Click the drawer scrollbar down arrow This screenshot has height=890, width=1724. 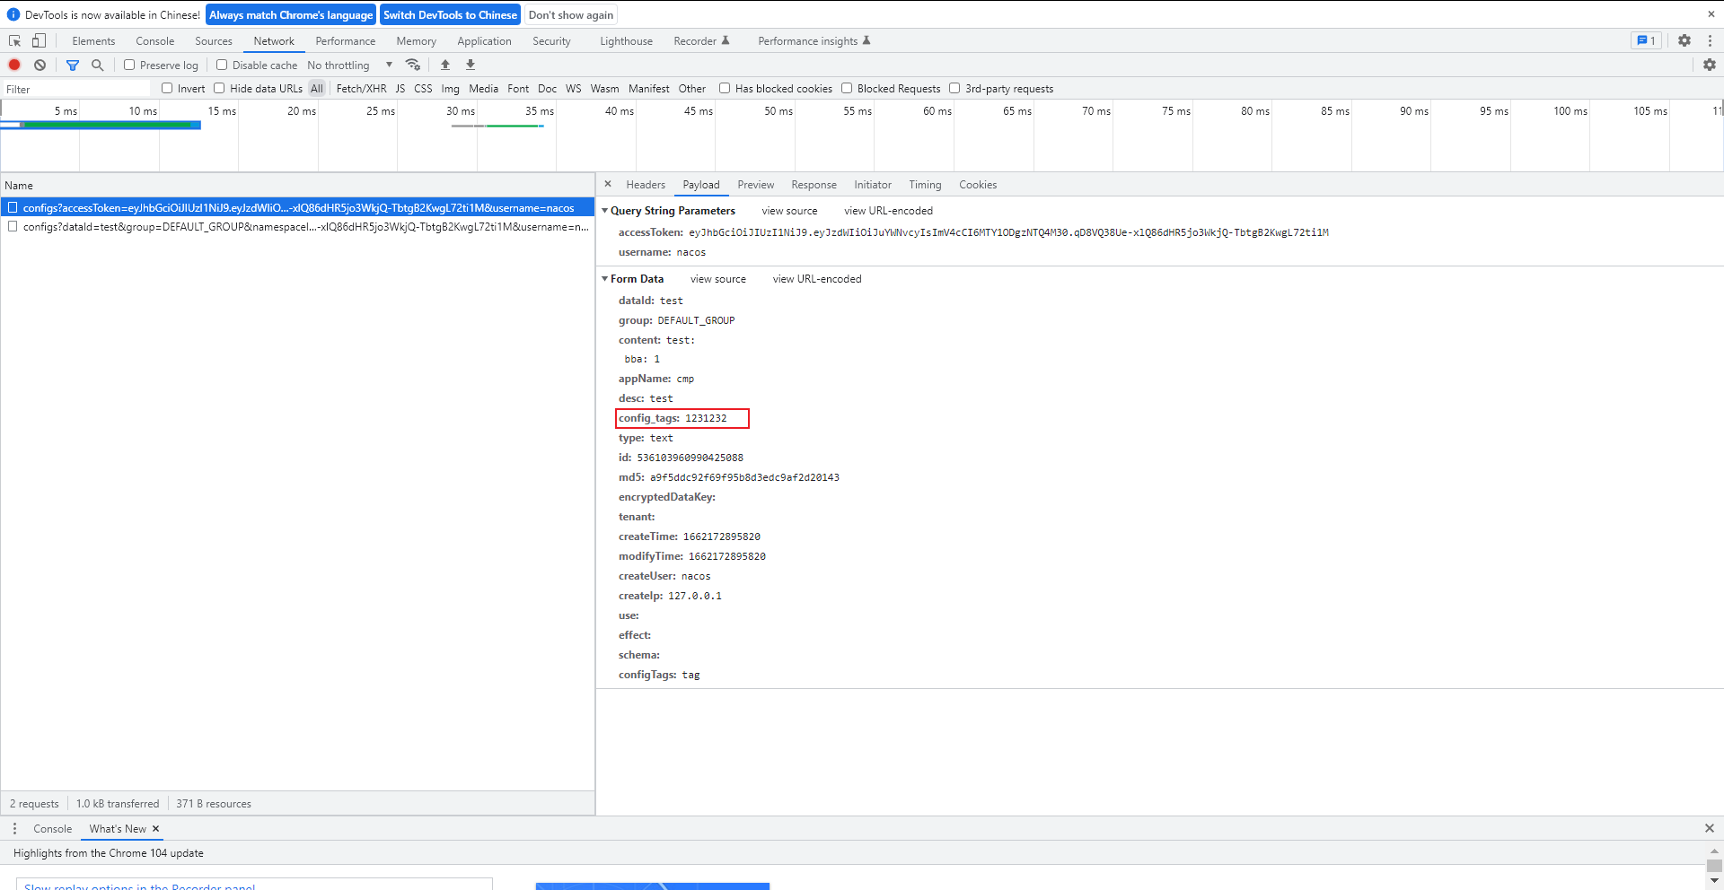(1714, 881)
